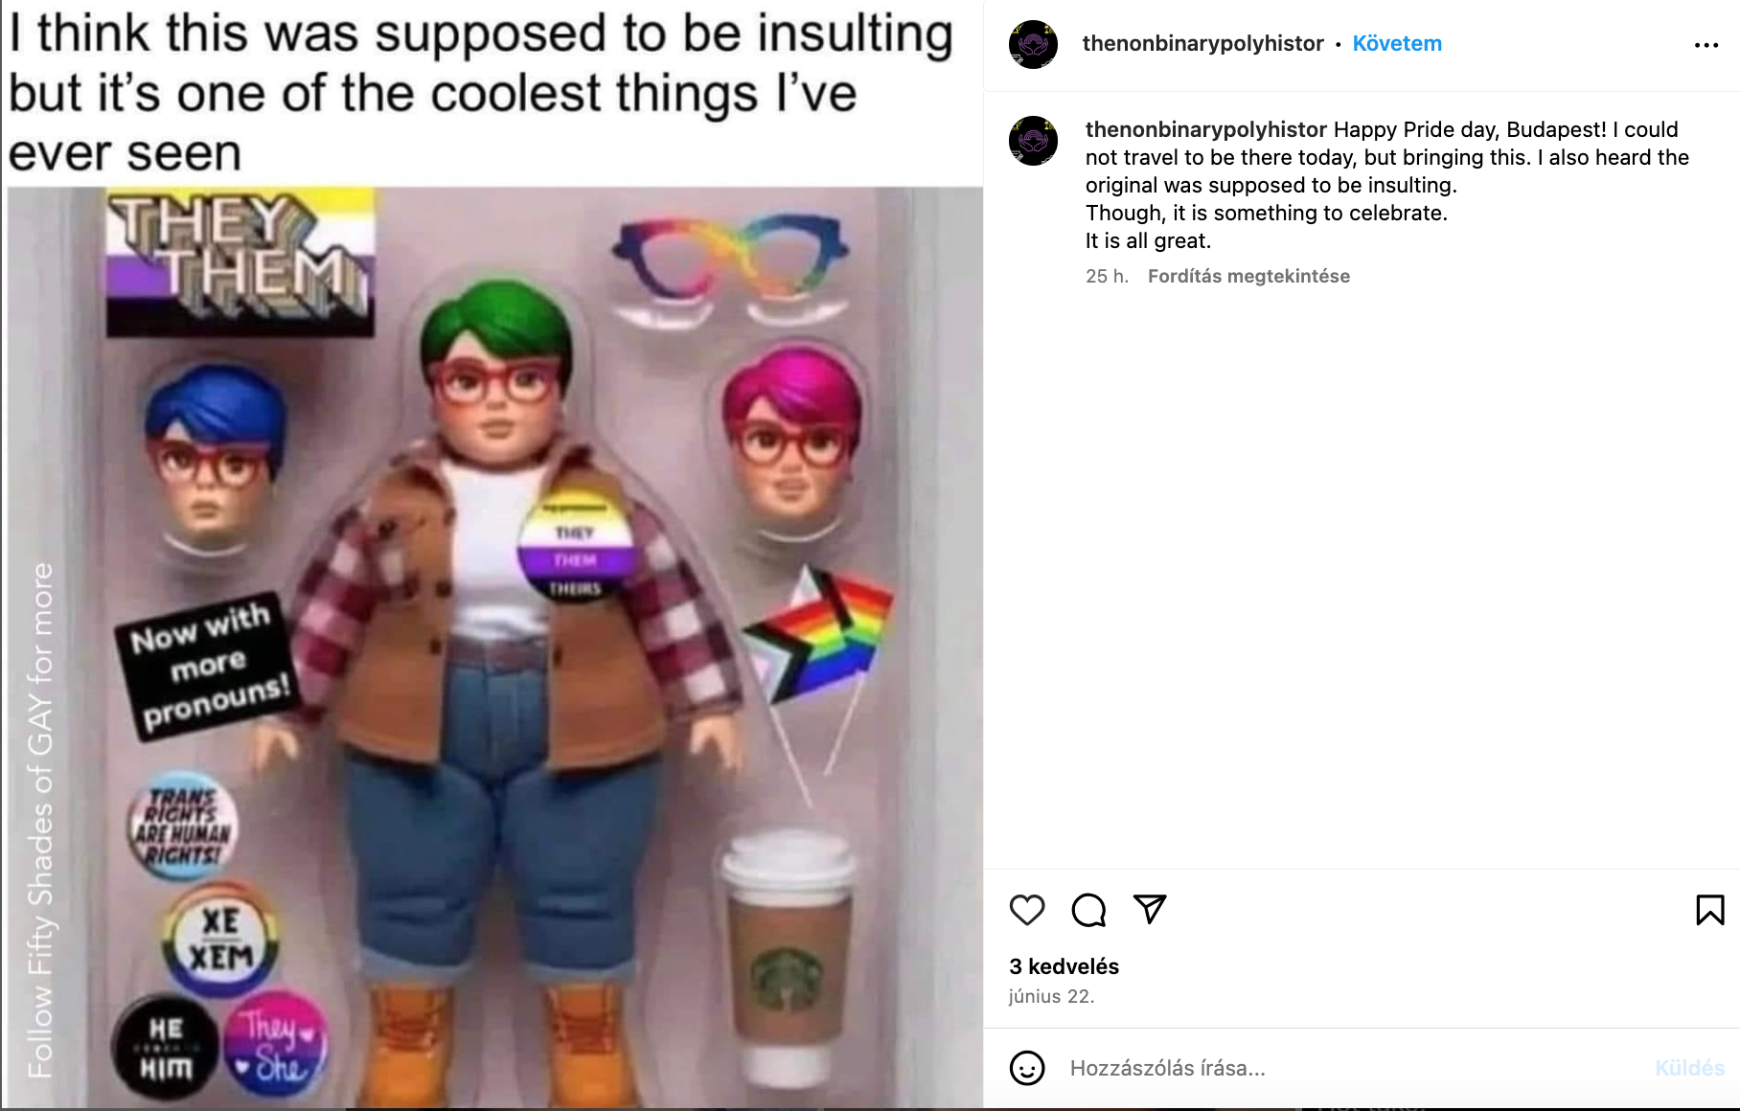Click the They/Them label in image

240,261
